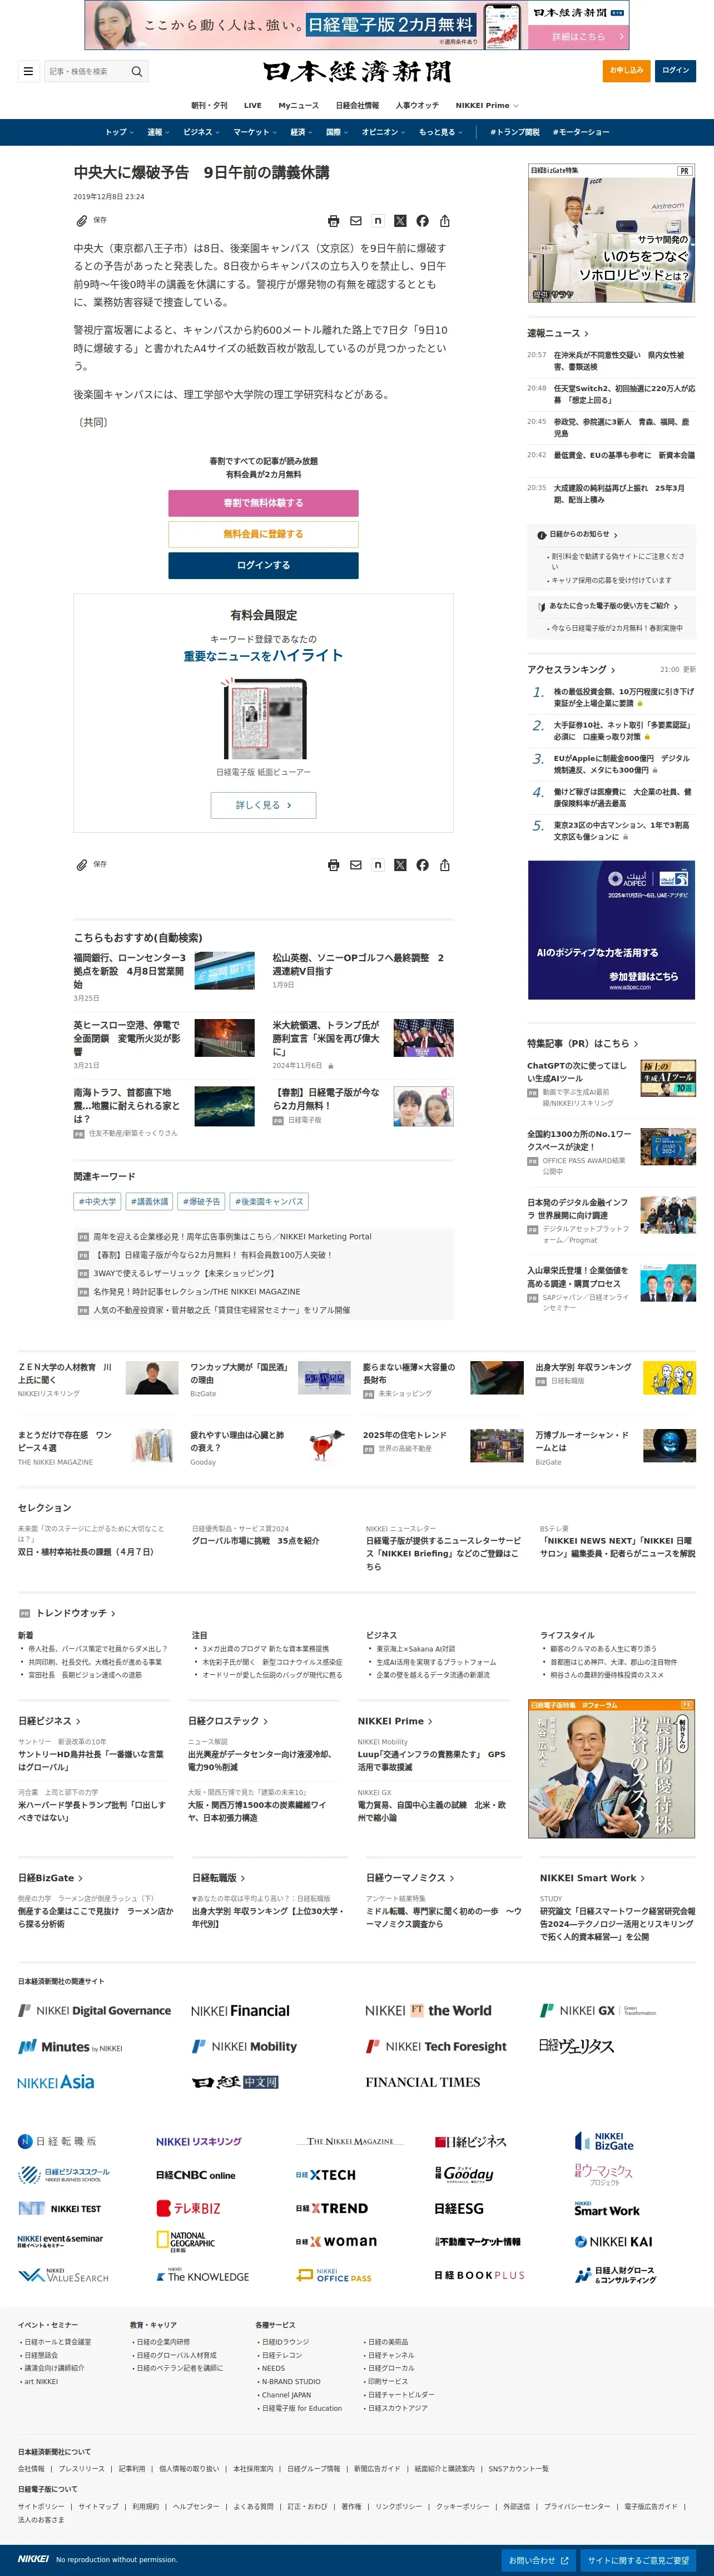
Task: Click the magnifier search icon
Action: 137,71
